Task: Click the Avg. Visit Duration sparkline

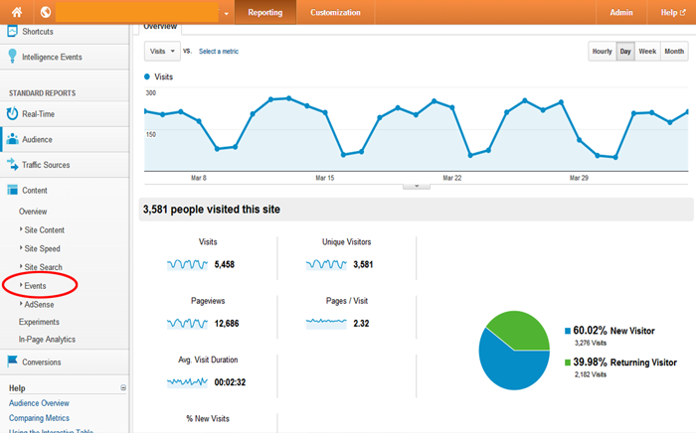Action: tap(187, 382)
